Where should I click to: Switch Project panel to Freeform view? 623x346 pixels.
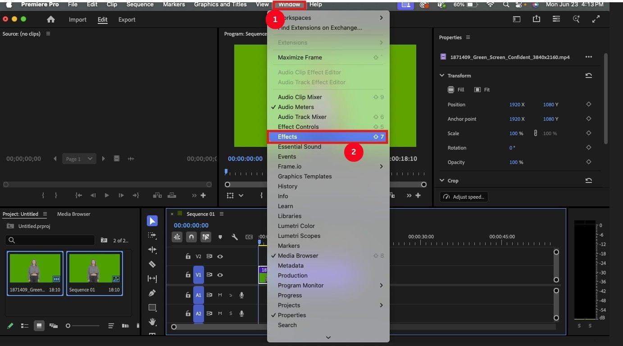pyautogui.click(x=54, y=326)
